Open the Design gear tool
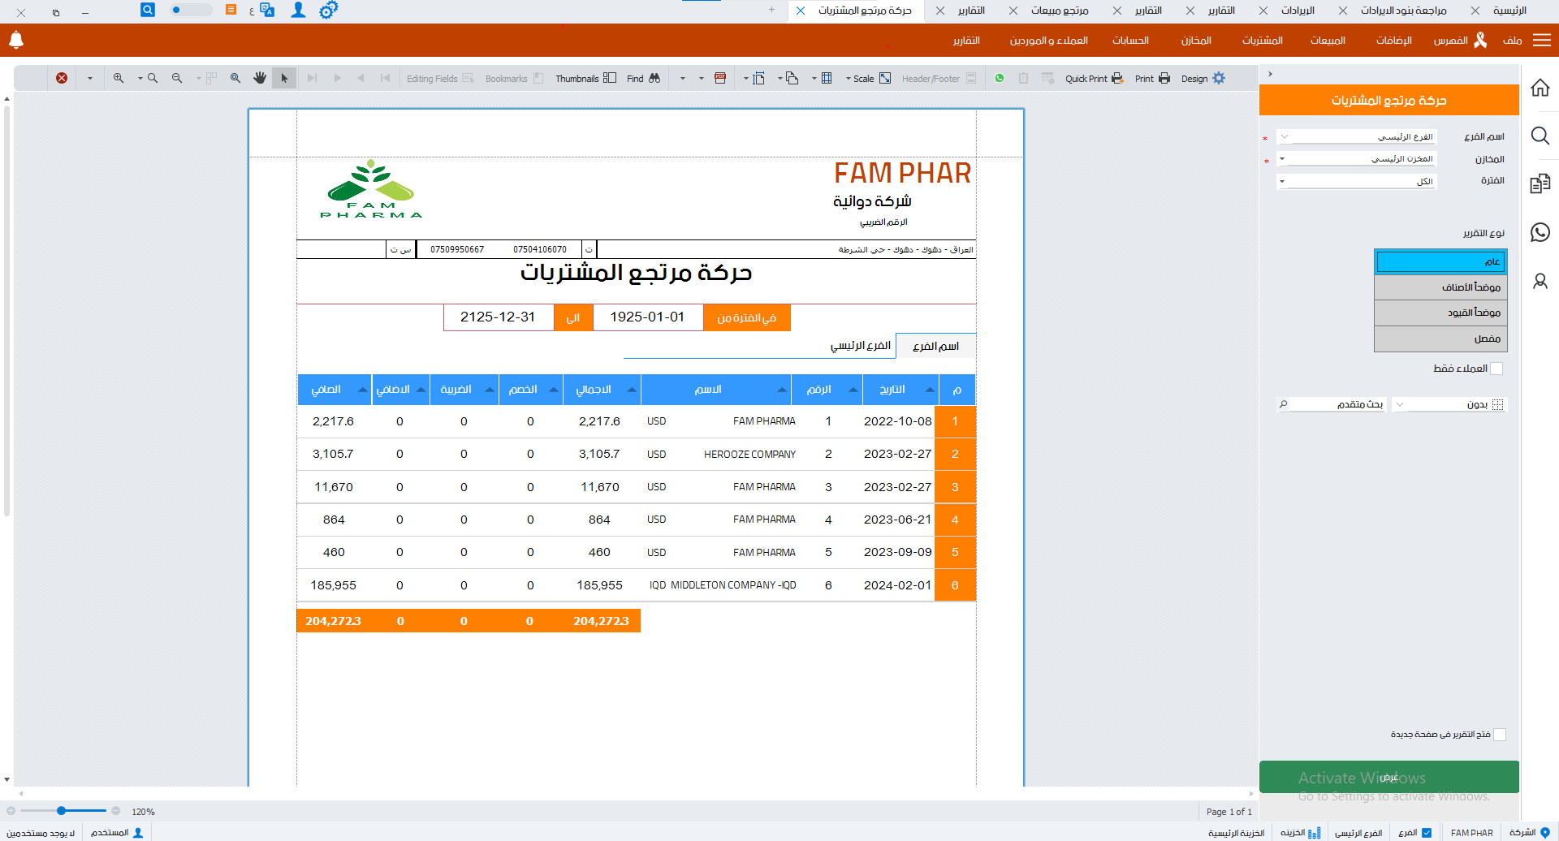 [x=1218, y=79]
